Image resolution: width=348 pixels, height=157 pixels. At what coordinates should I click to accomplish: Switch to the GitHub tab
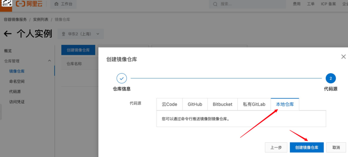(x=195, y=104)
